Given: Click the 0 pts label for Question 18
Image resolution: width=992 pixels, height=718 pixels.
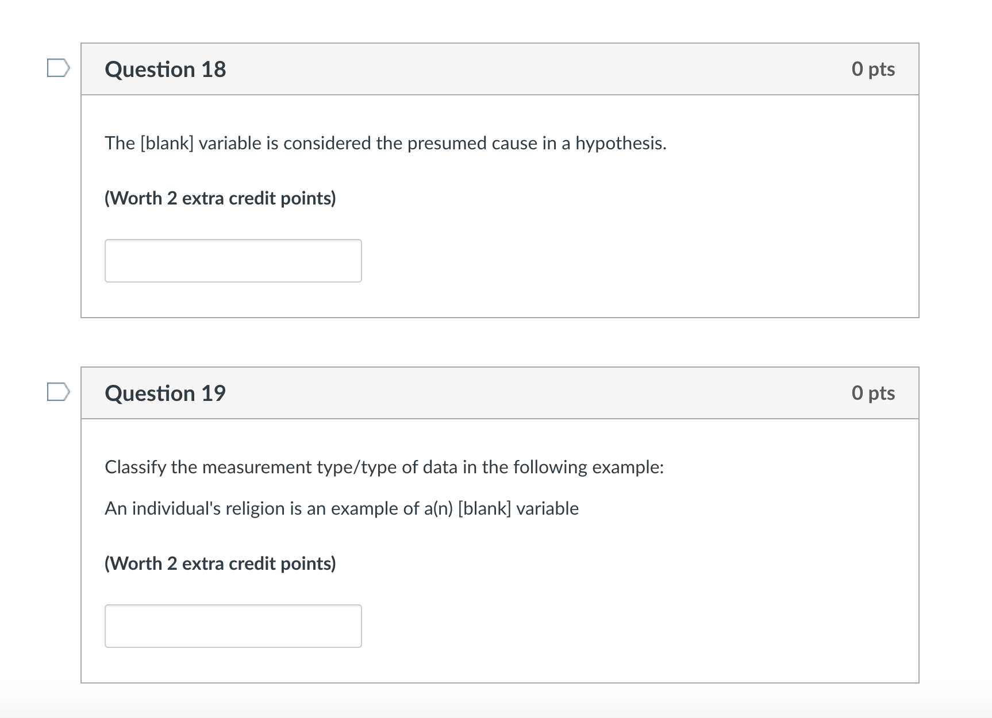Looking at the screenshot, I should click(x=874, y=68).
